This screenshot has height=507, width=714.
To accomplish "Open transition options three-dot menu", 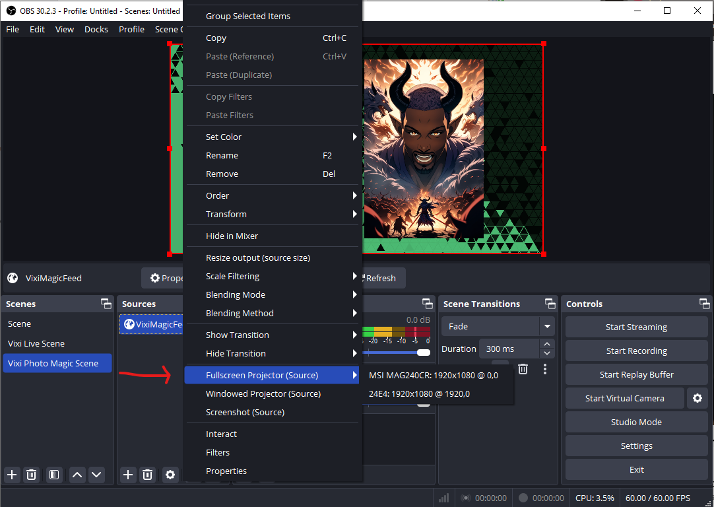I will point(544,369).
